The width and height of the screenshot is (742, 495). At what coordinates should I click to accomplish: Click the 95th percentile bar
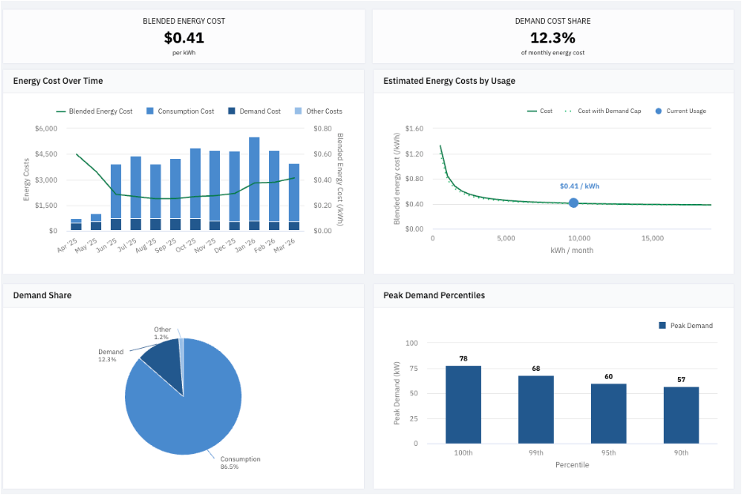click(608, 414)
